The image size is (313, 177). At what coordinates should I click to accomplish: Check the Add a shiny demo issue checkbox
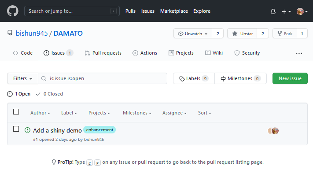point(16,129)
